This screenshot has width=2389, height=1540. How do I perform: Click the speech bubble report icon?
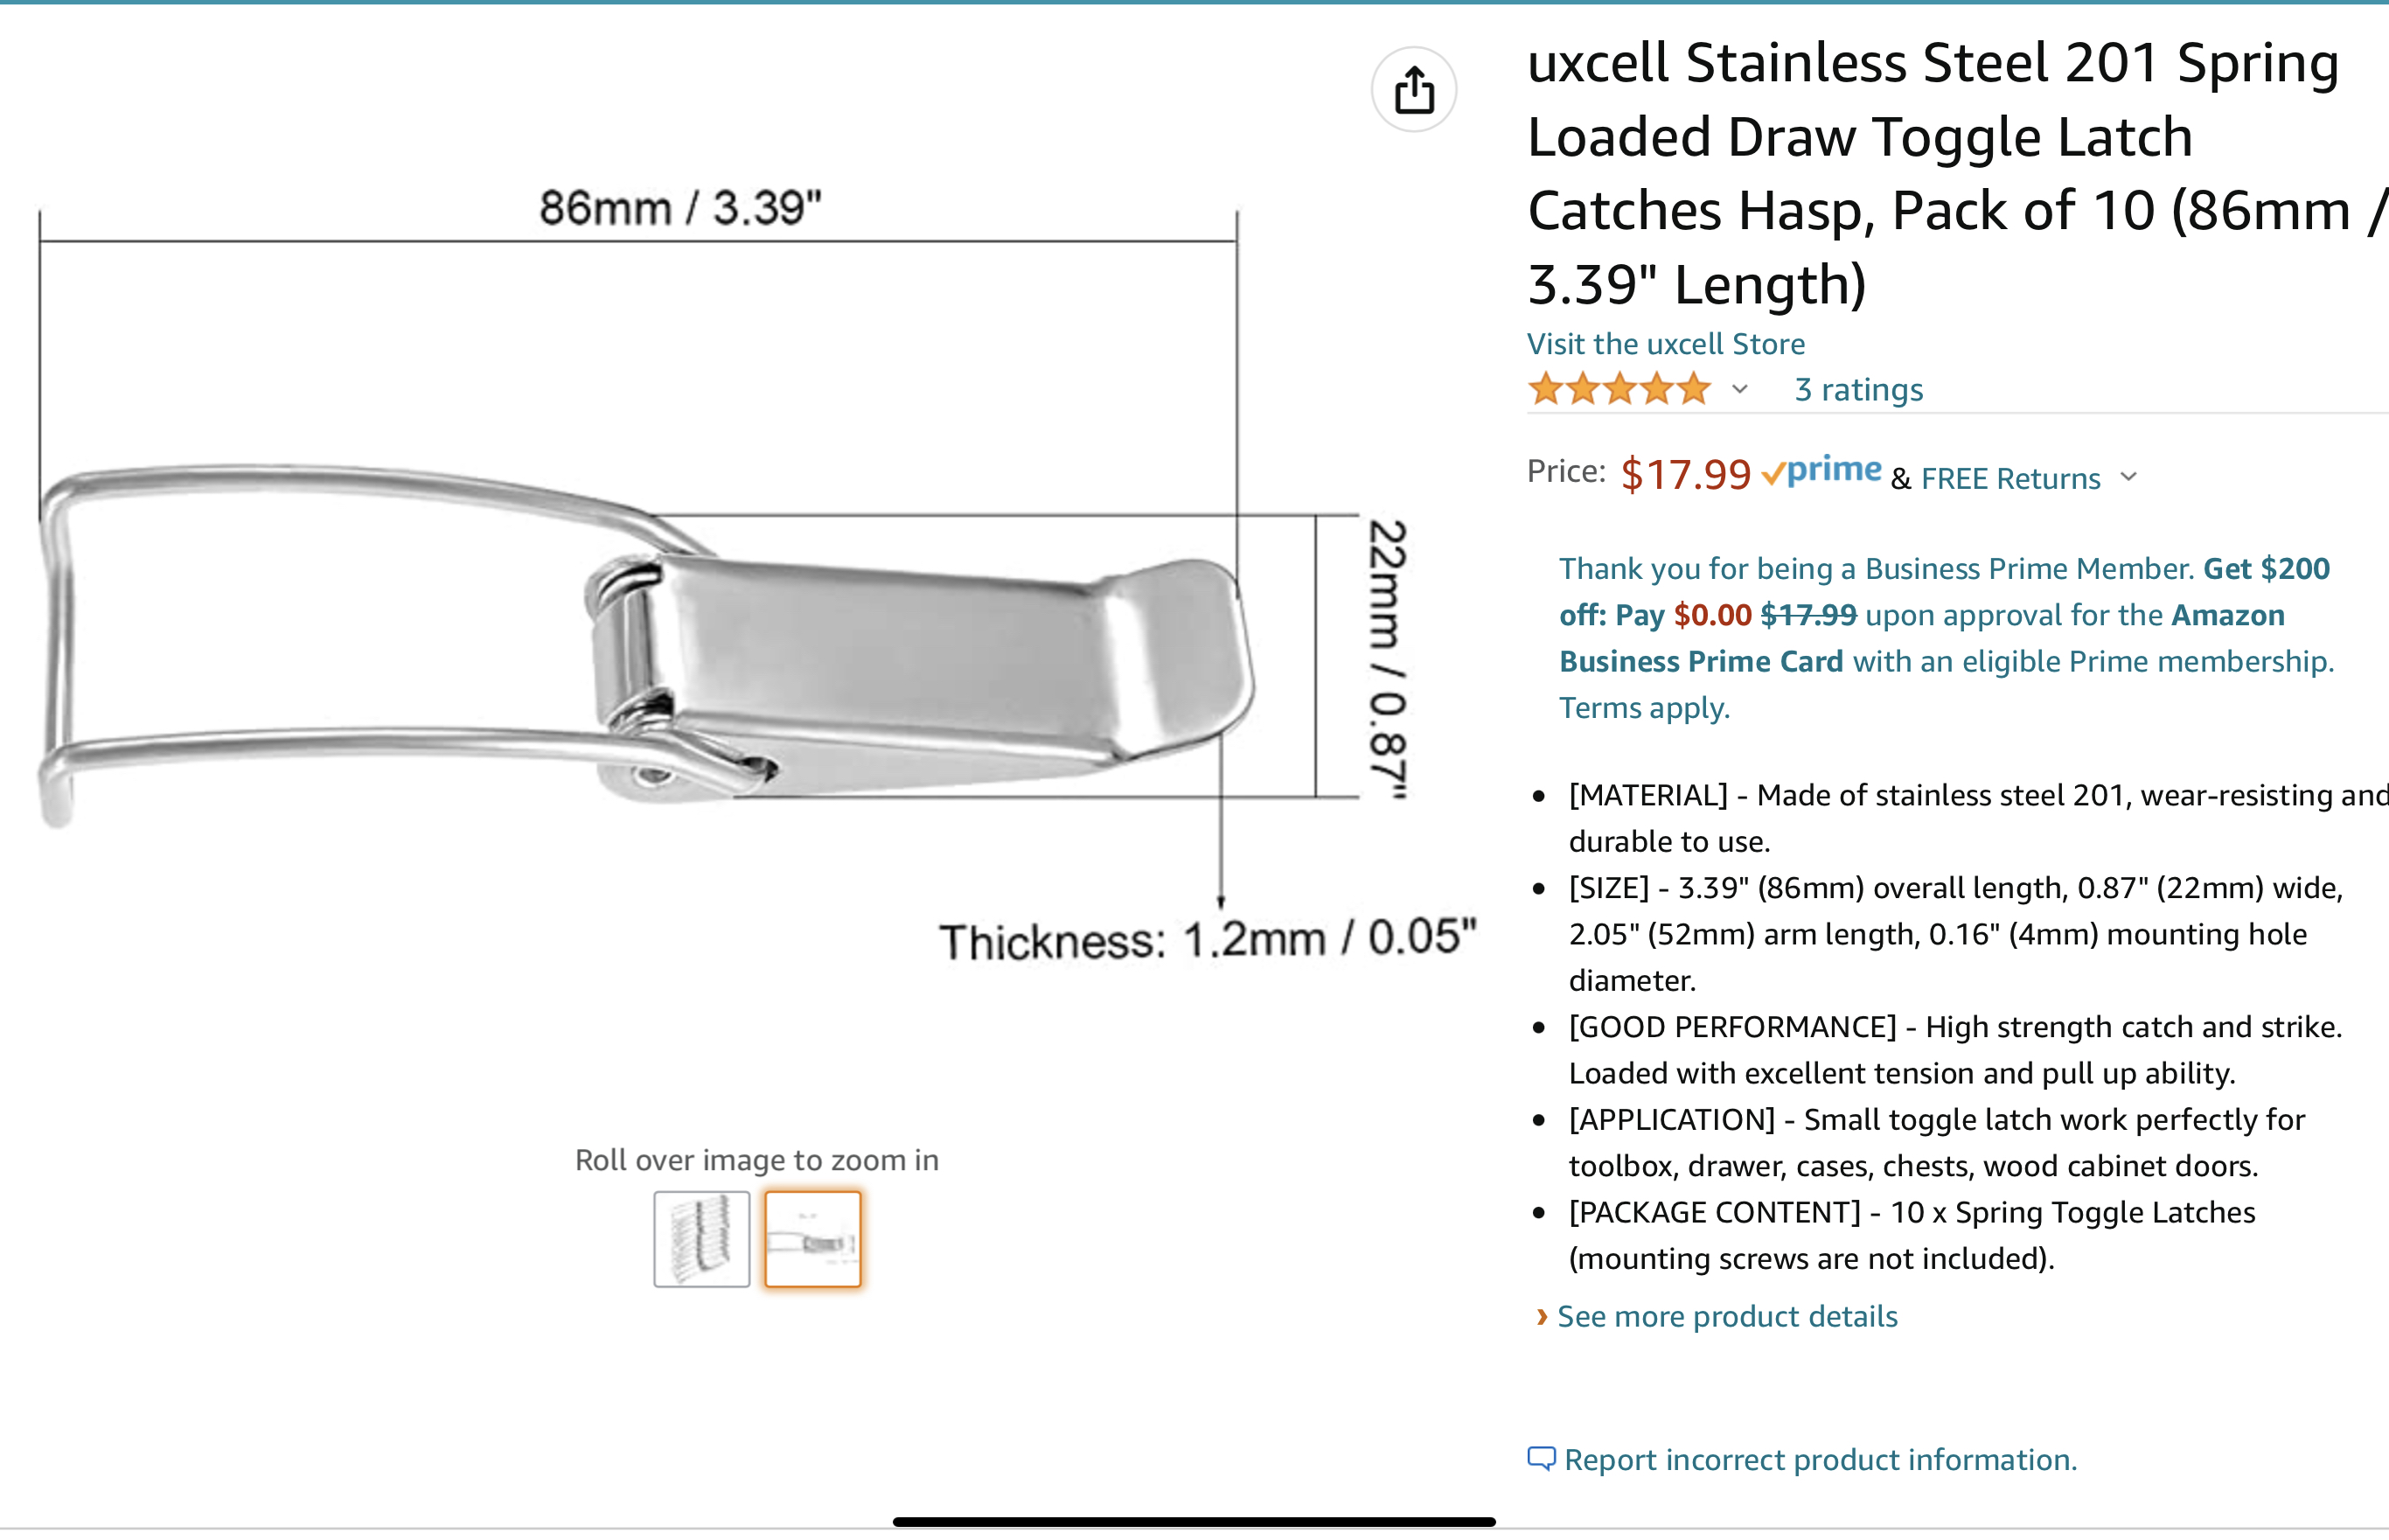pyautogui.click(x=1541, y=1458)
